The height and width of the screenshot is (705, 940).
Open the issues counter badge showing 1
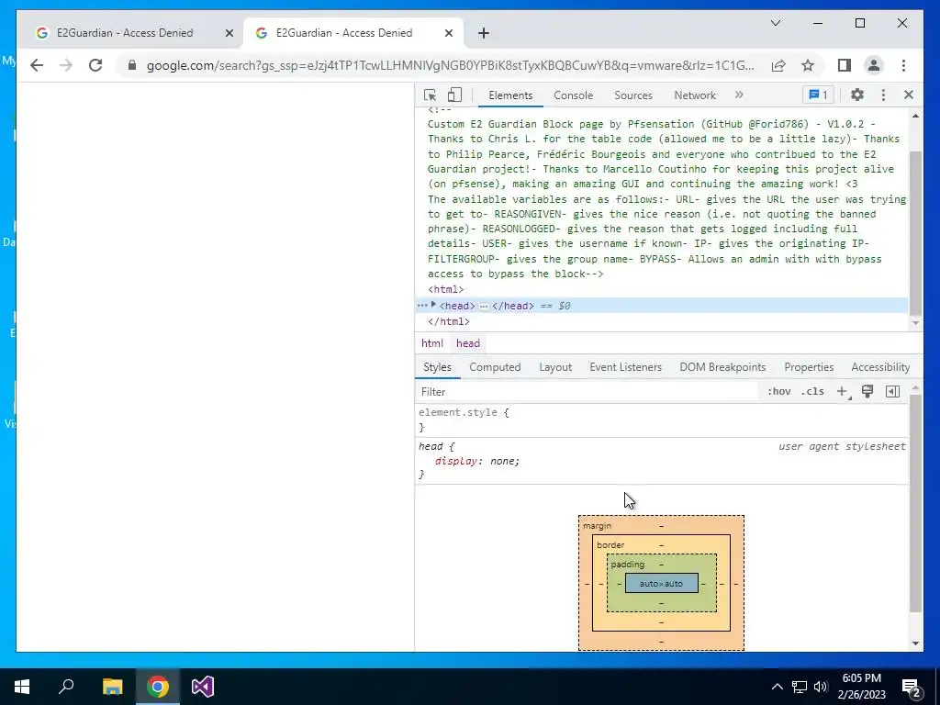[818, 95]
